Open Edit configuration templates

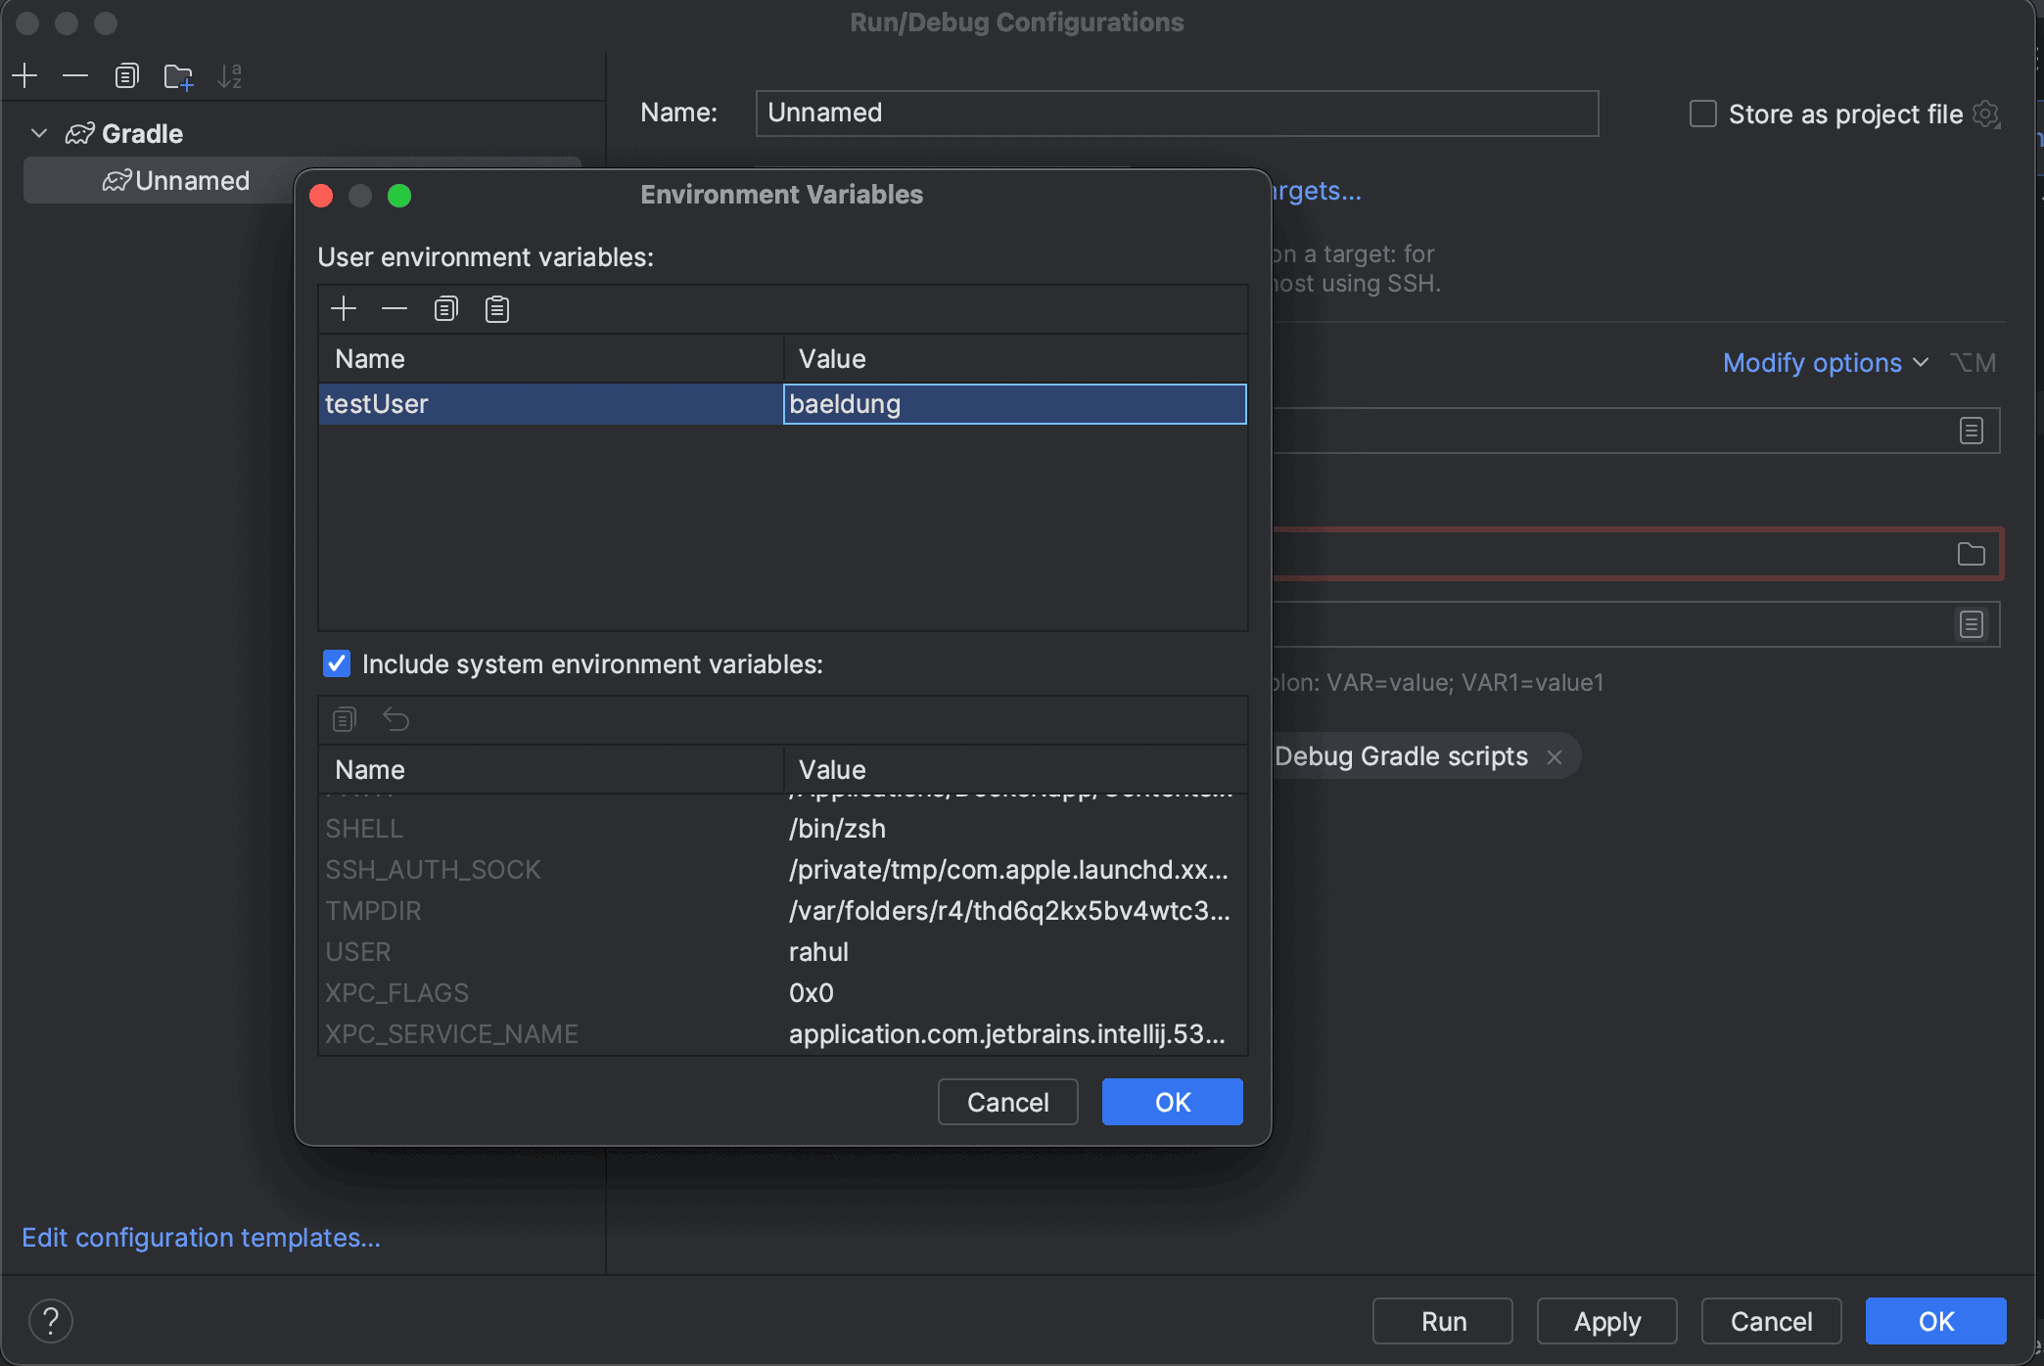(201, 1237)
